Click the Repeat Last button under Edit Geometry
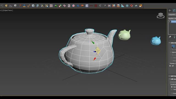This screenshot has height=99, width=176. (x=173, y=82)
